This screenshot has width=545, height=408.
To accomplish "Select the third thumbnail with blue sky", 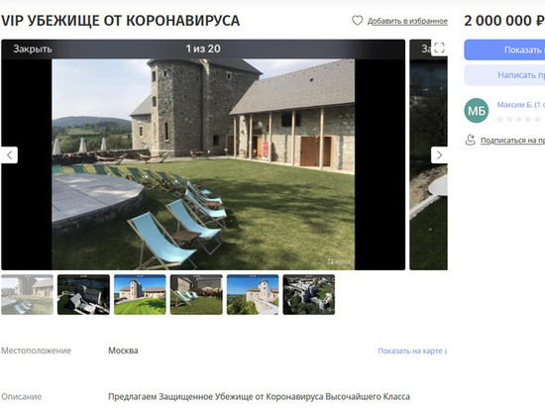I will point(140,295).
